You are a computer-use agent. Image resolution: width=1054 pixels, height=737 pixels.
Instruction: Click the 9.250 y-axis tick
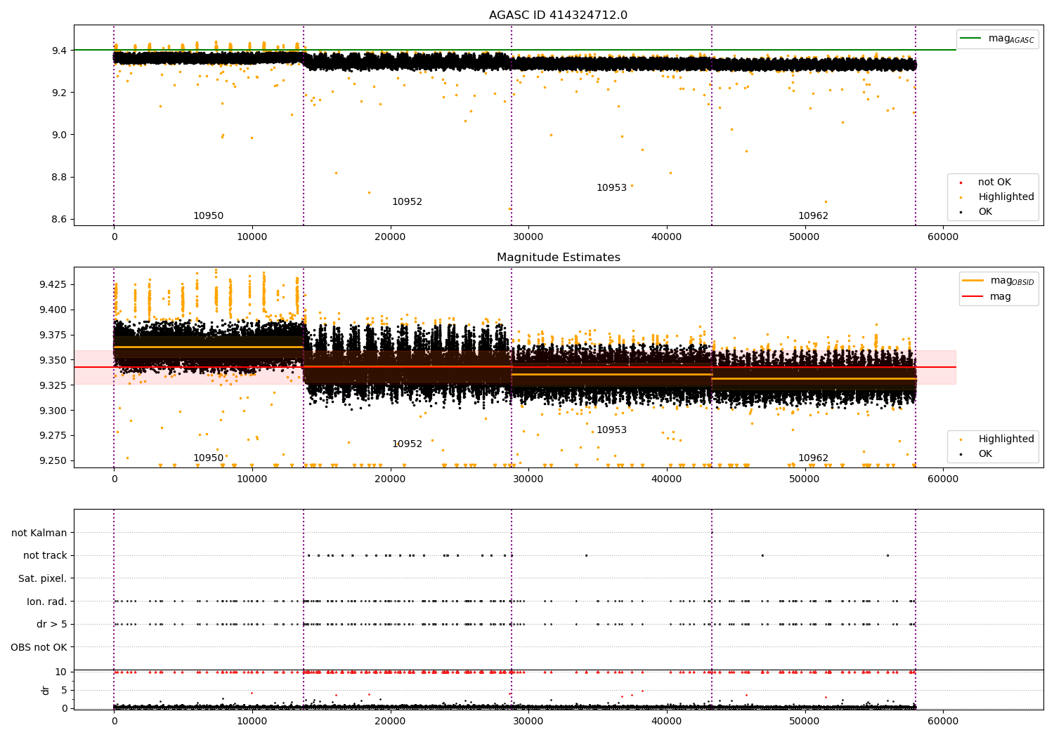click(x=53, y=461)
